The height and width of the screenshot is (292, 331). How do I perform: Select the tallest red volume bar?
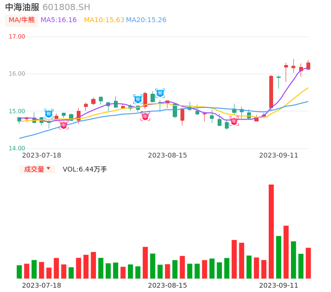271,231
